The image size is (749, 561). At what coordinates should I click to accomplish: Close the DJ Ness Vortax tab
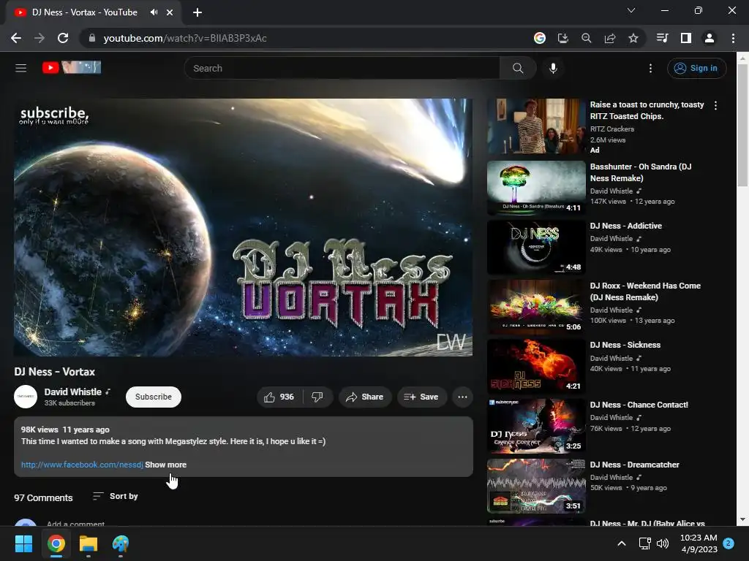[x=170, y=12]
